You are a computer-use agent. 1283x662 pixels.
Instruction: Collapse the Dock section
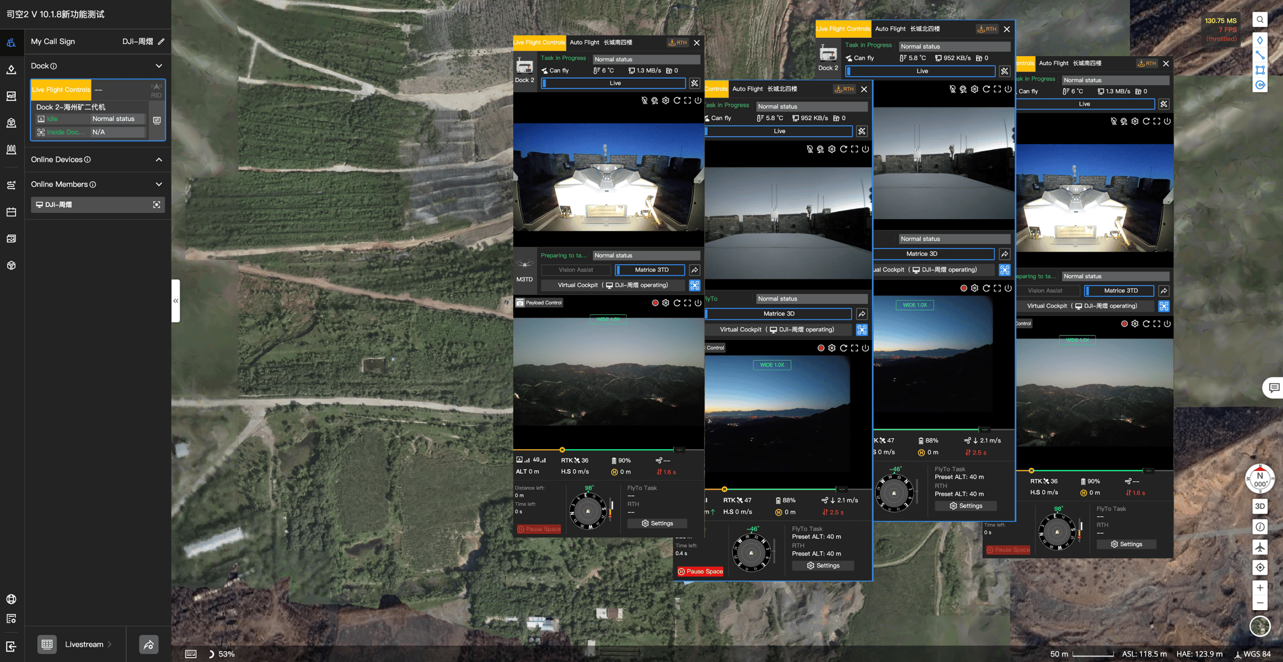[x=158, y=65]
